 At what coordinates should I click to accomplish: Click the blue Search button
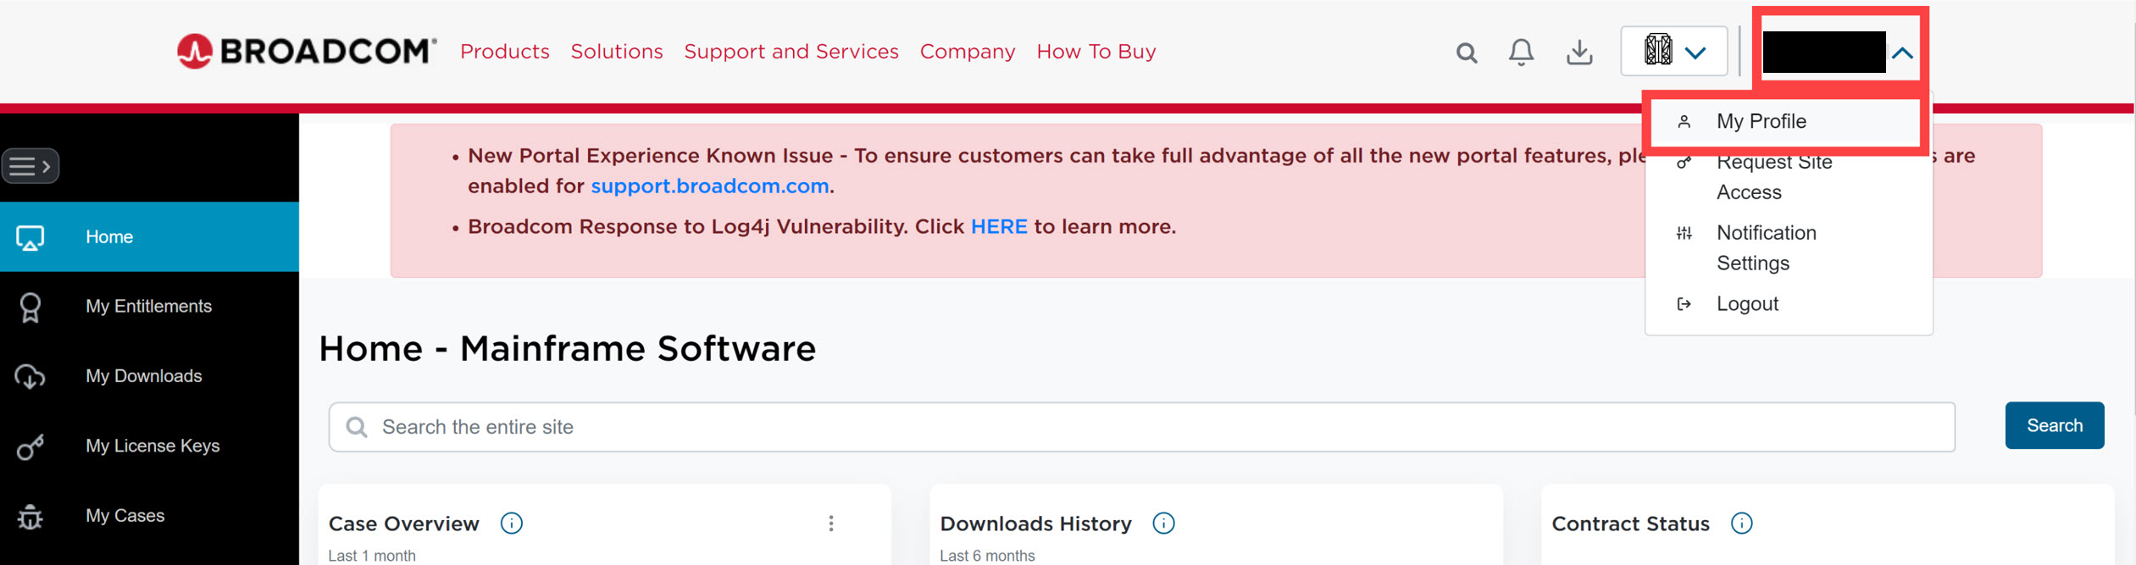(x=2055, y=425)
